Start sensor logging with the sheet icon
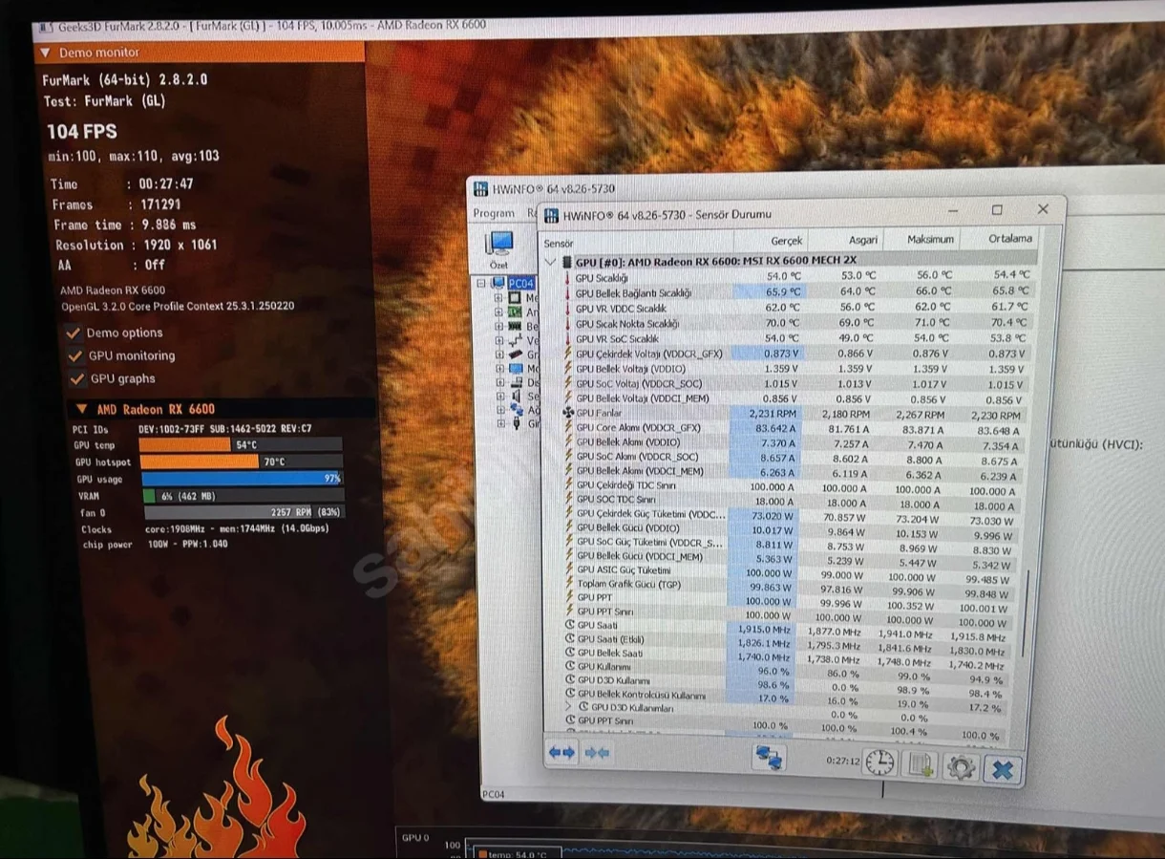The image size is (1165, 859). click(x=921, y=765)
